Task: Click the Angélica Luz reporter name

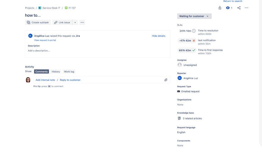Action: 191,78
